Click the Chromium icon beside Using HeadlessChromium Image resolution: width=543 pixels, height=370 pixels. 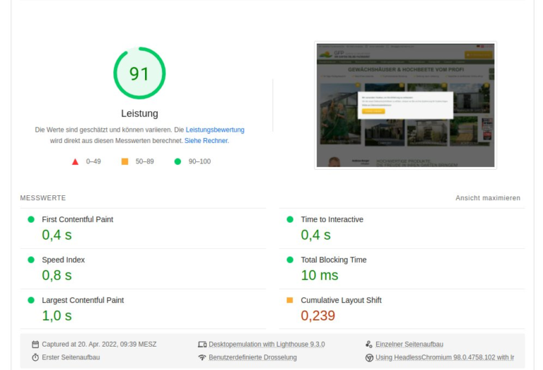pyautogui.click(x=369, y=357)
